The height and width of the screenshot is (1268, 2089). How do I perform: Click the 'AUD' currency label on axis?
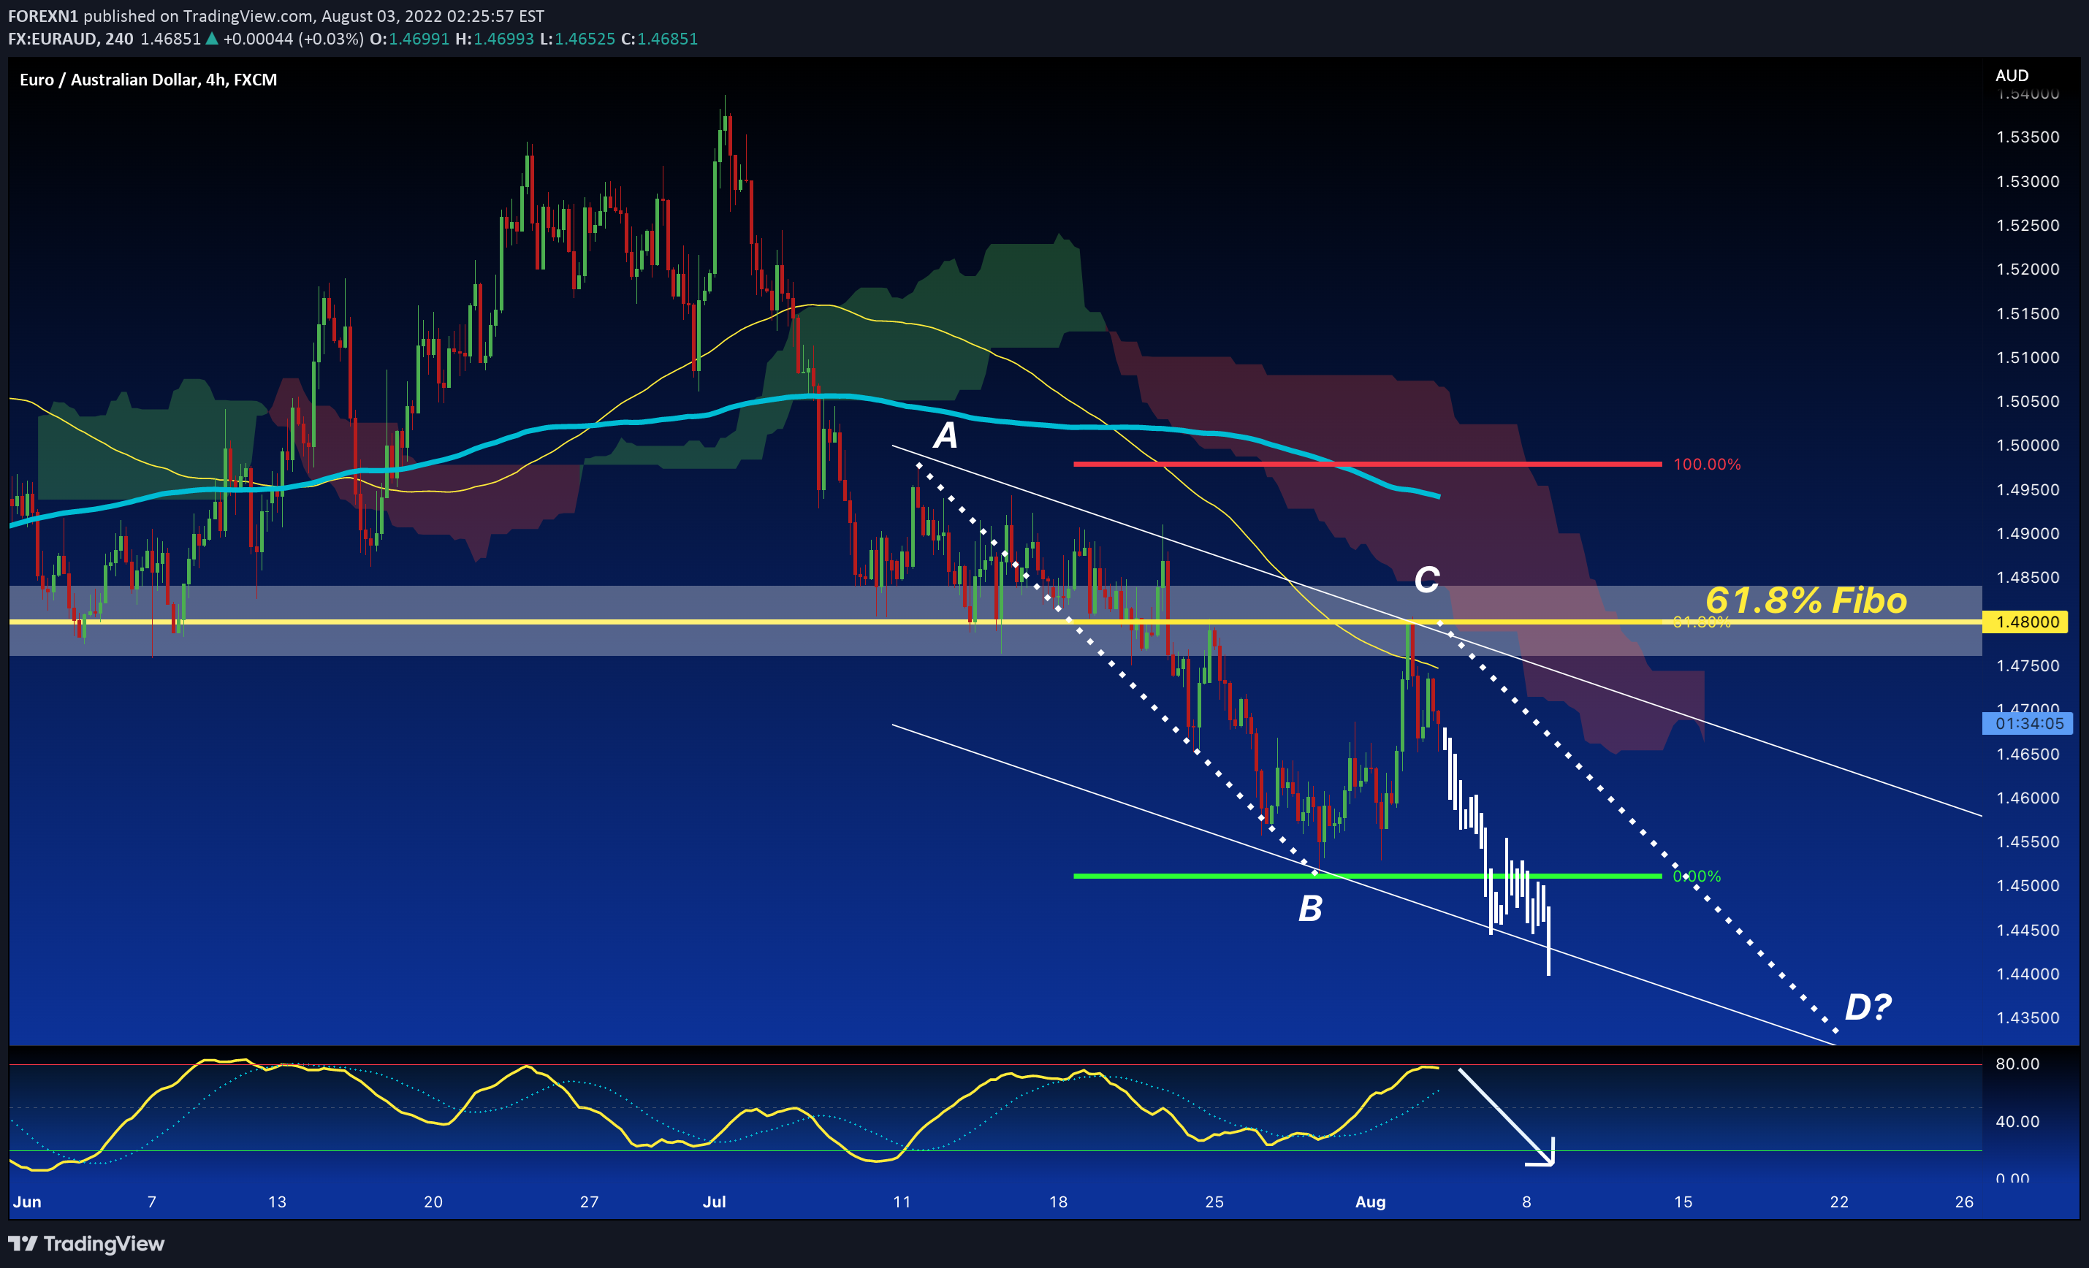pos(2012,75)
